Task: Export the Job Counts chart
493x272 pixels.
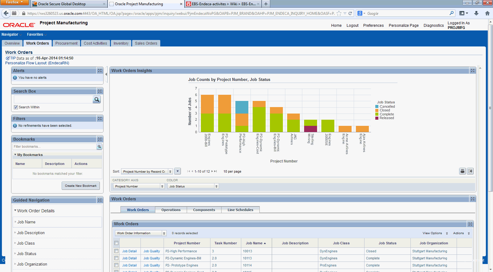Action: point(470,171)
